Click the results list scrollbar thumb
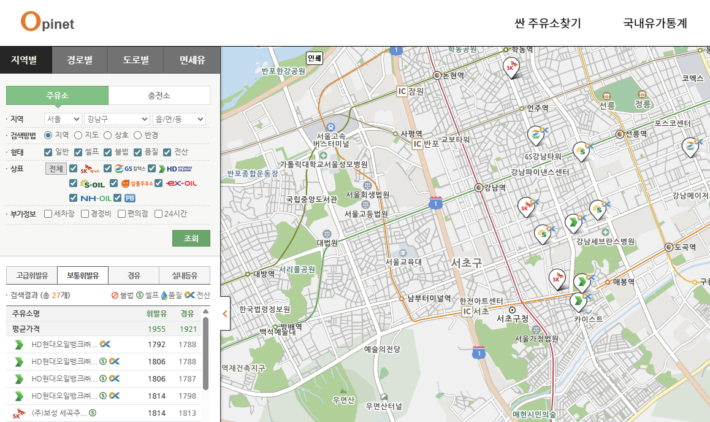The image size is (710, 422). (205, 353)
